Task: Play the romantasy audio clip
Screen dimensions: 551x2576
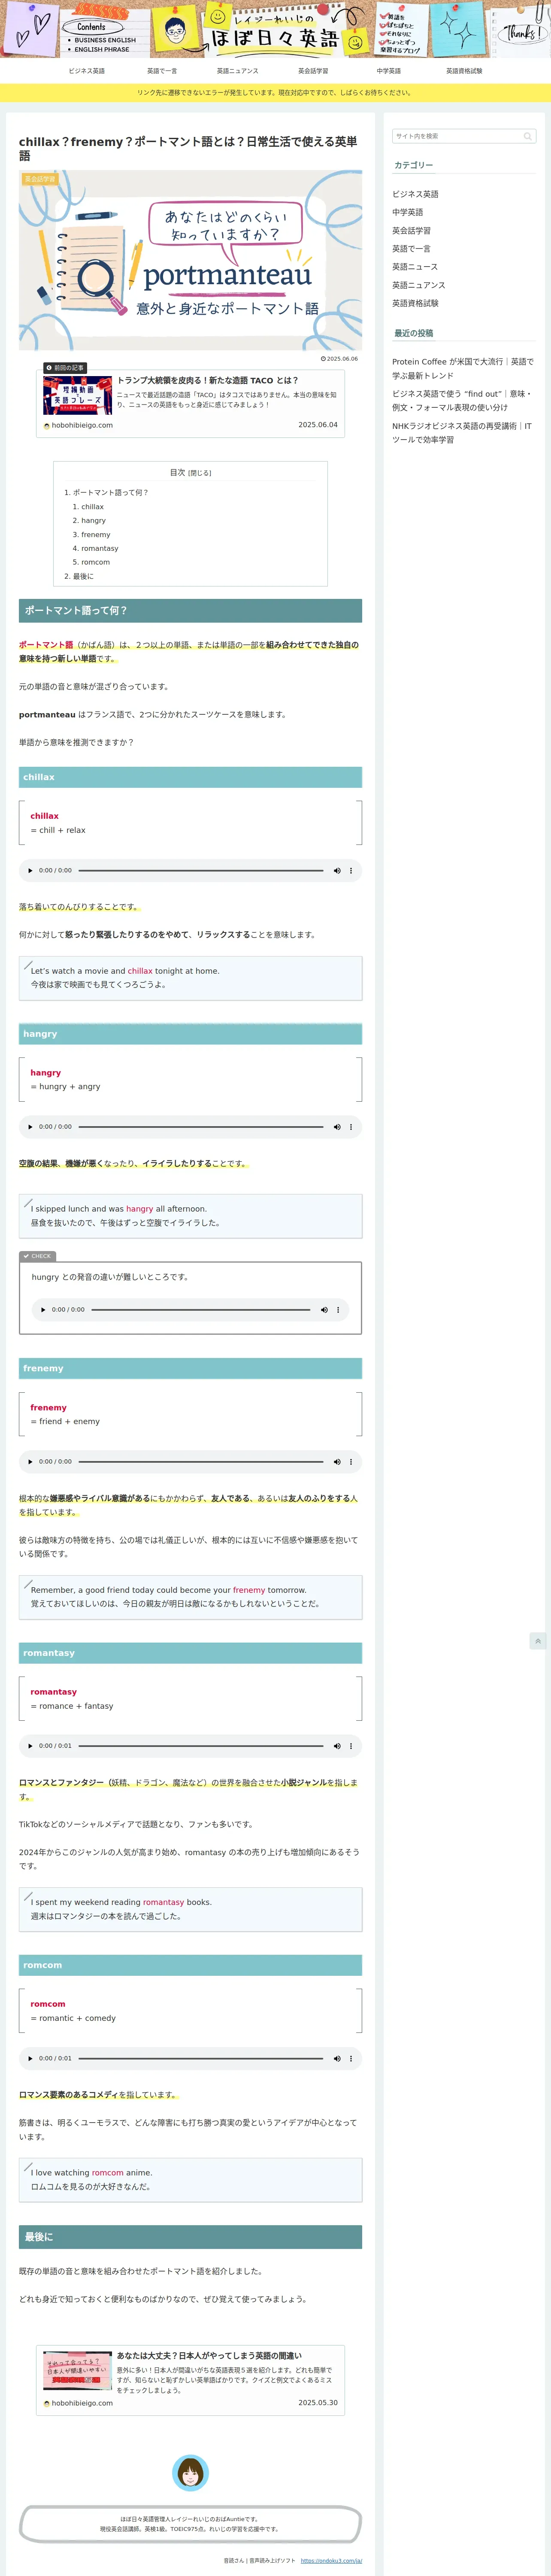Action: tap(30, 1746)
